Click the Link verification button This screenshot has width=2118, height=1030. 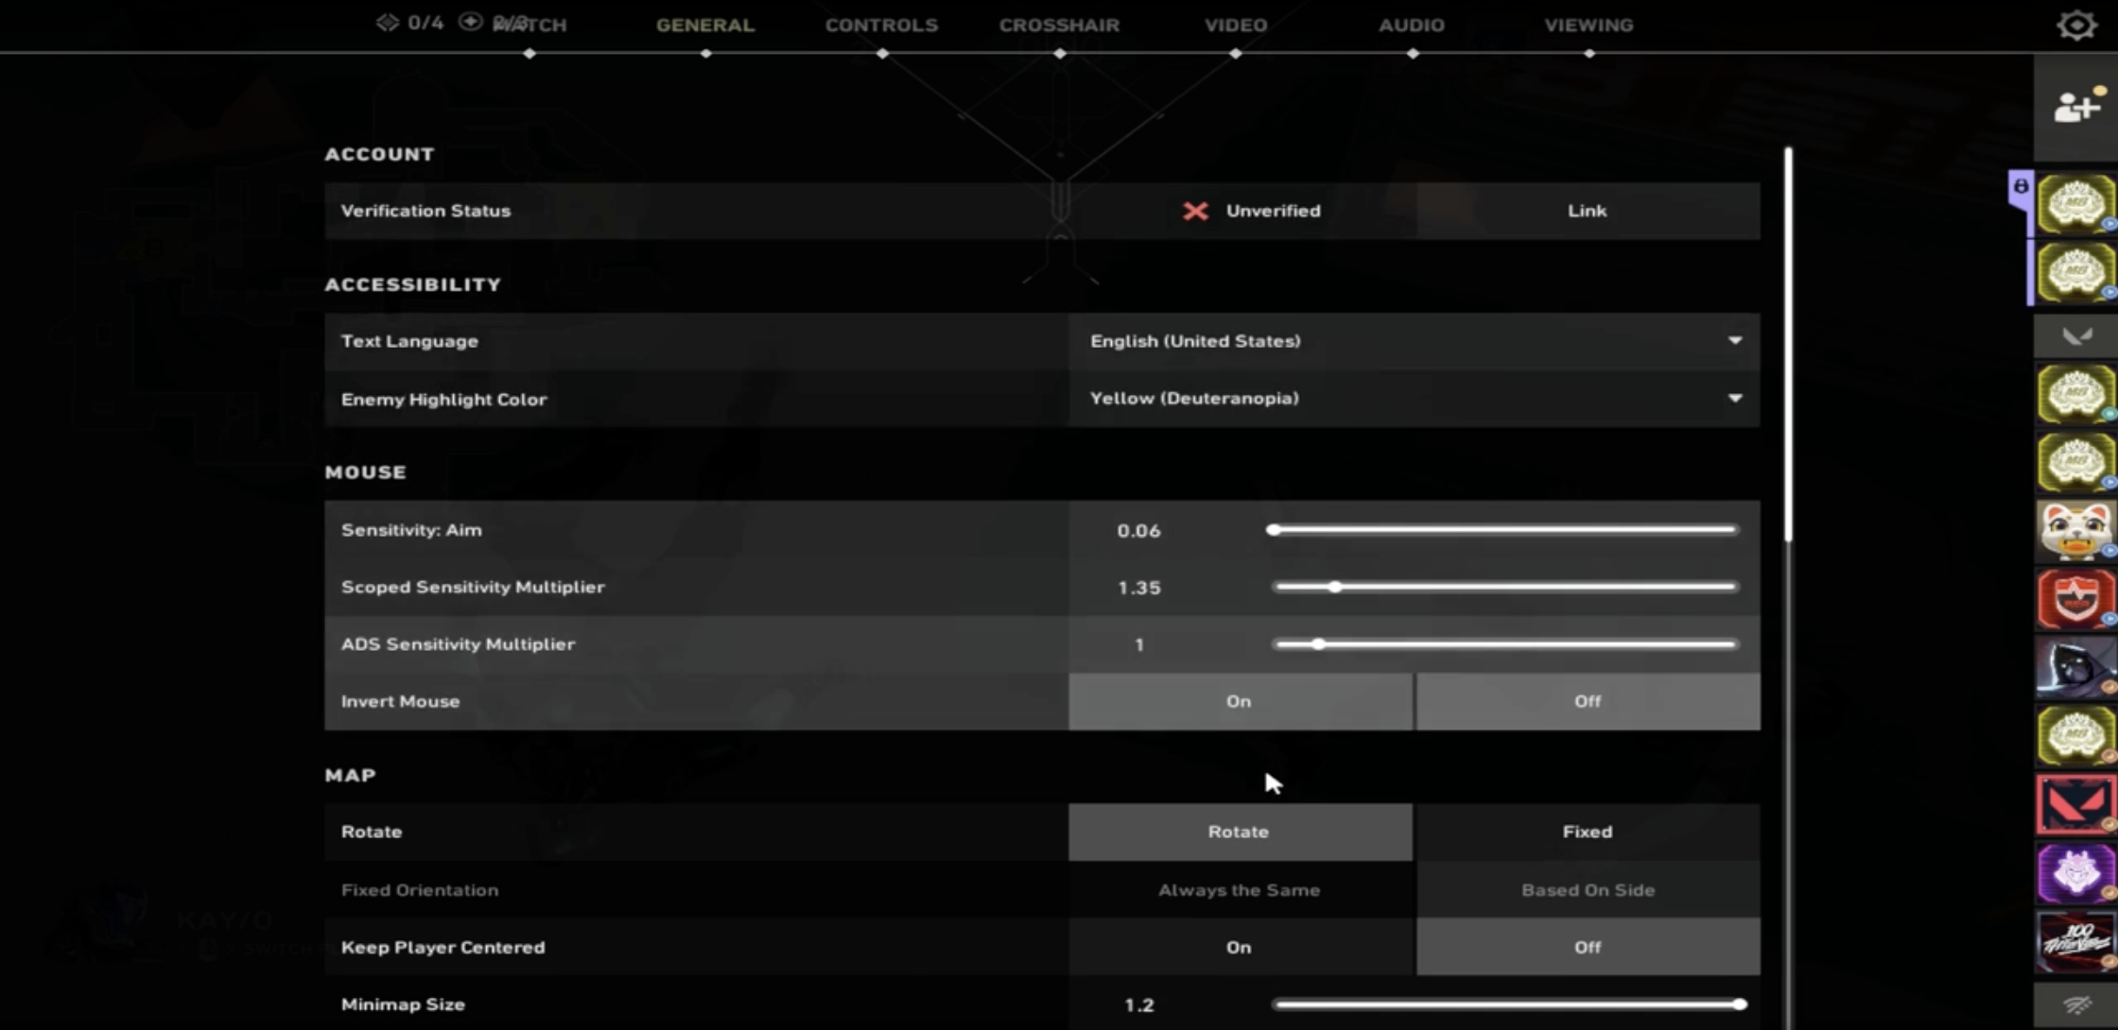coord(1587,211)
